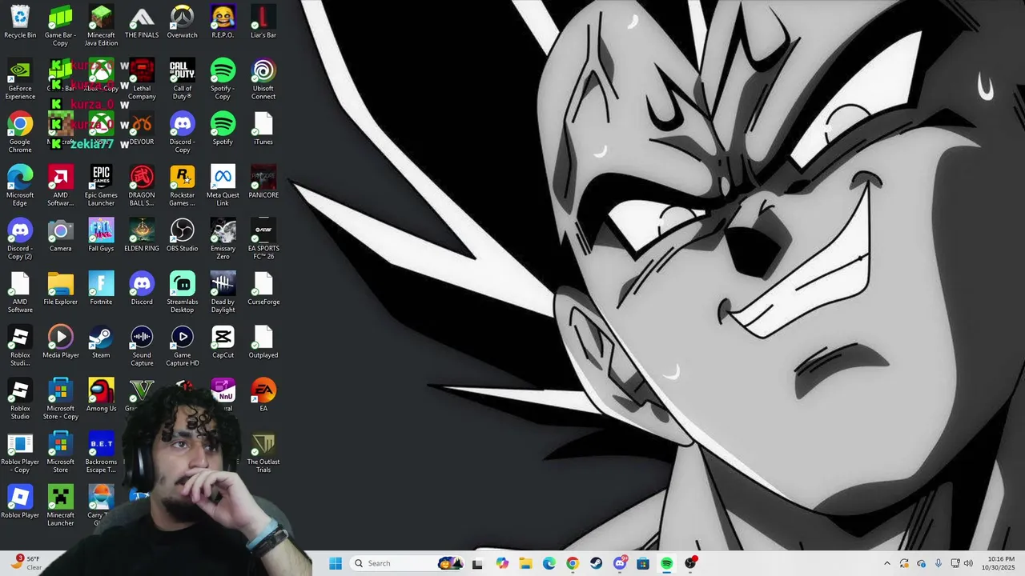Image resolution: width=1025 pixels, height=576 pixels.
Task: Launch AMD Software red-logo shortcut
Action: pos(60,185)
